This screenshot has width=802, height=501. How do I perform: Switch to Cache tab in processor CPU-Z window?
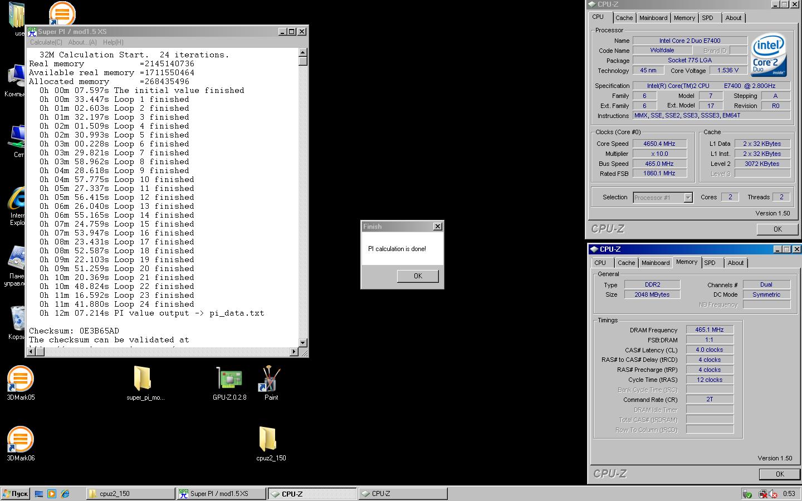pyautogui.click(x=624, y=18)
